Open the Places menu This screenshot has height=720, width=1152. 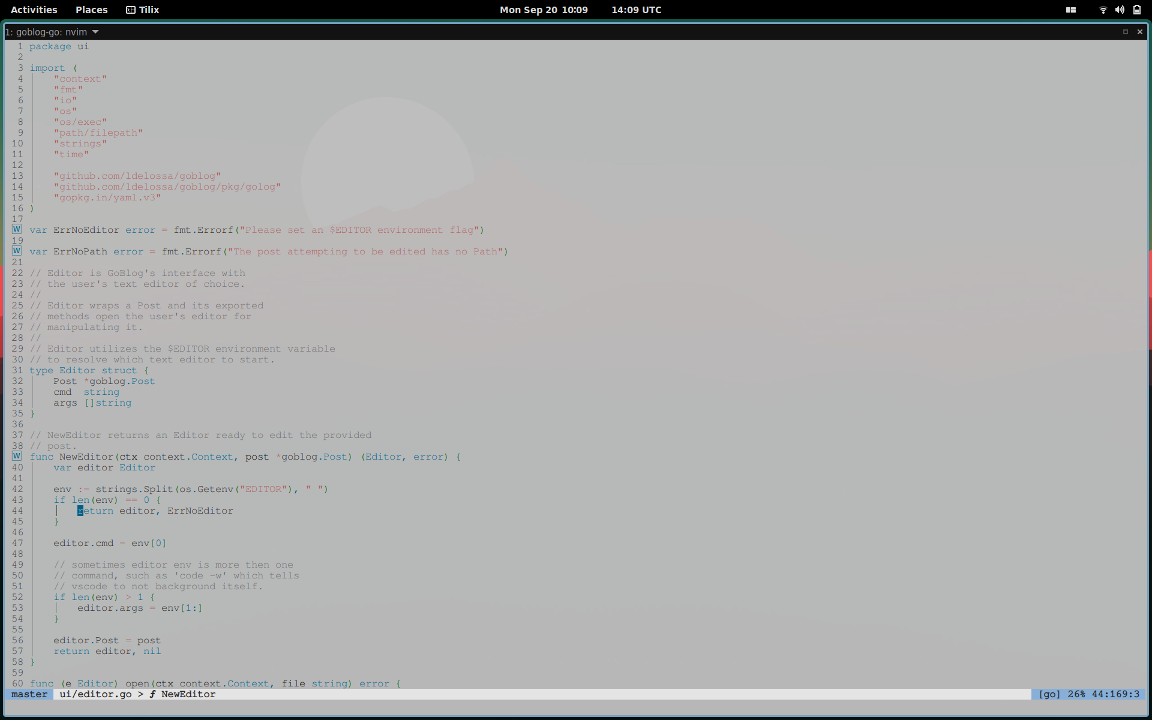[x=91, y=10]
